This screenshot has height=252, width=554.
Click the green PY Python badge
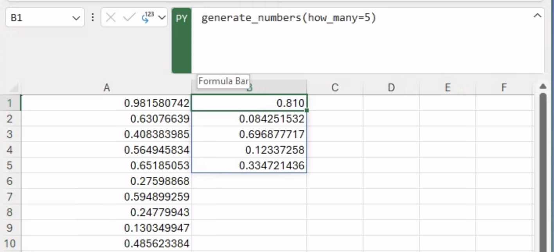point(182,18)
